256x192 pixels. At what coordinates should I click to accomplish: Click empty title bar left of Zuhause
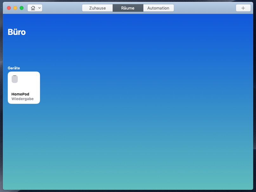(x=62, y=8)
